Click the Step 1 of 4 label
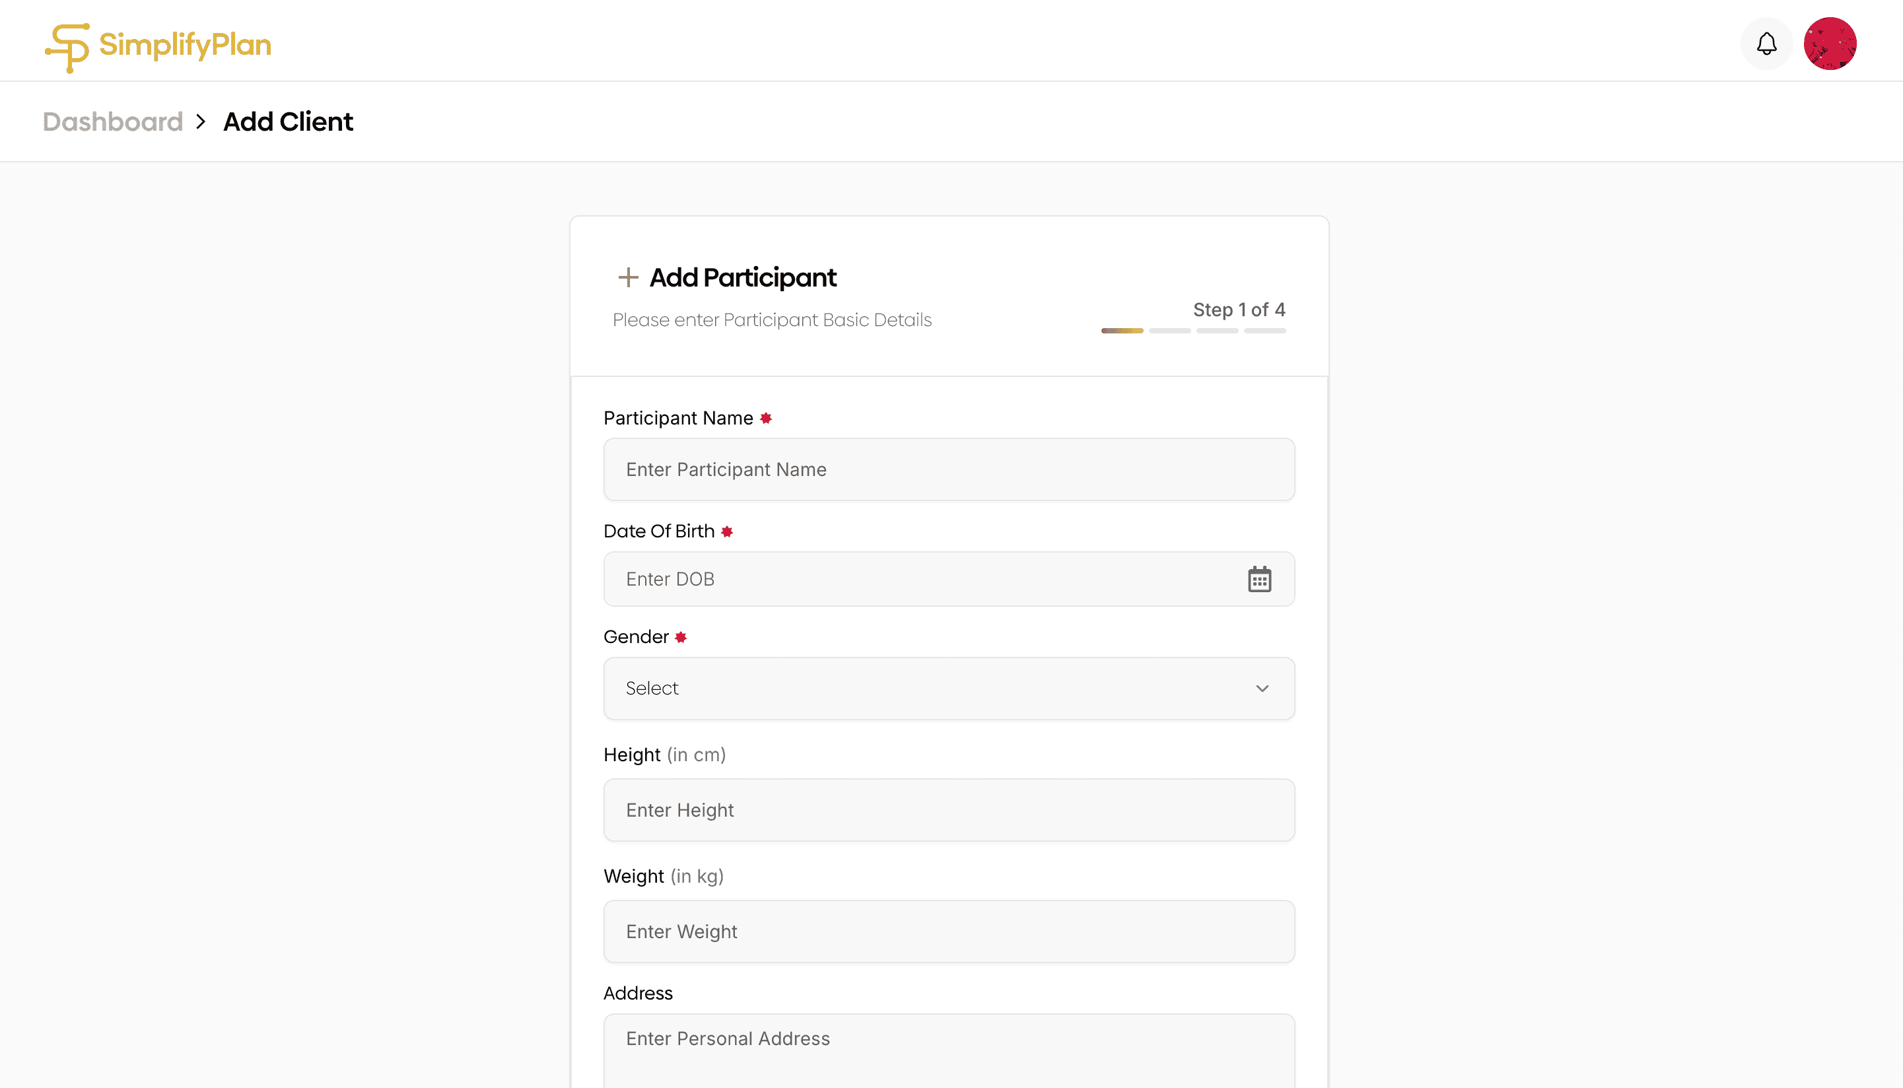 (1239, 310)
